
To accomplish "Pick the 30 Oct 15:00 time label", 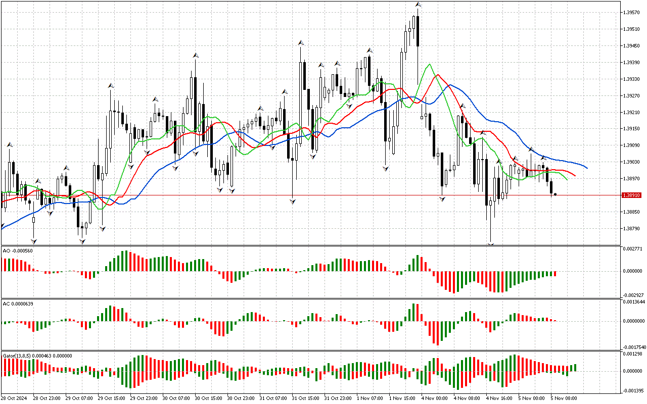I will click(209, 398).
